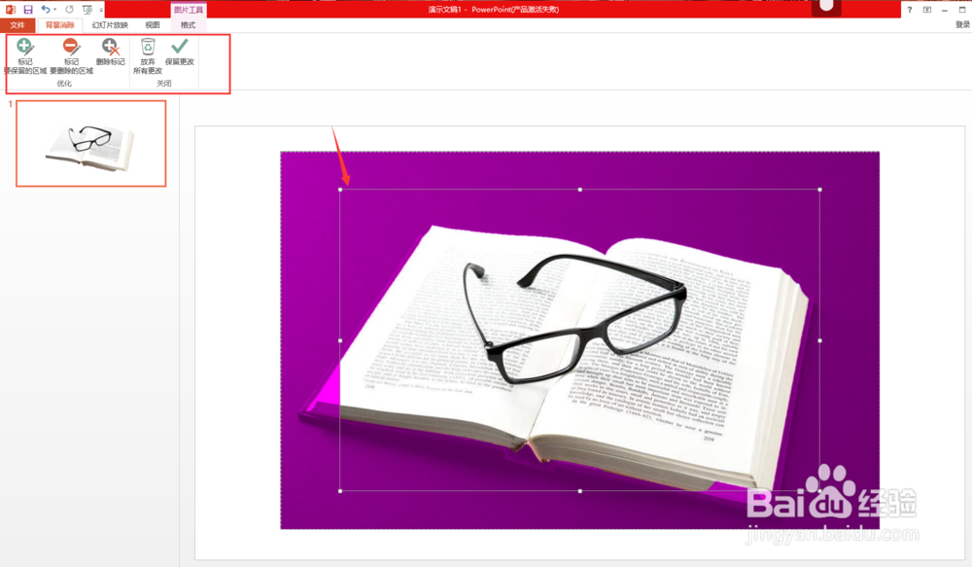972x567 pixels.
Task: Click top-left handle of removal marquee
Action: (340, 190)
